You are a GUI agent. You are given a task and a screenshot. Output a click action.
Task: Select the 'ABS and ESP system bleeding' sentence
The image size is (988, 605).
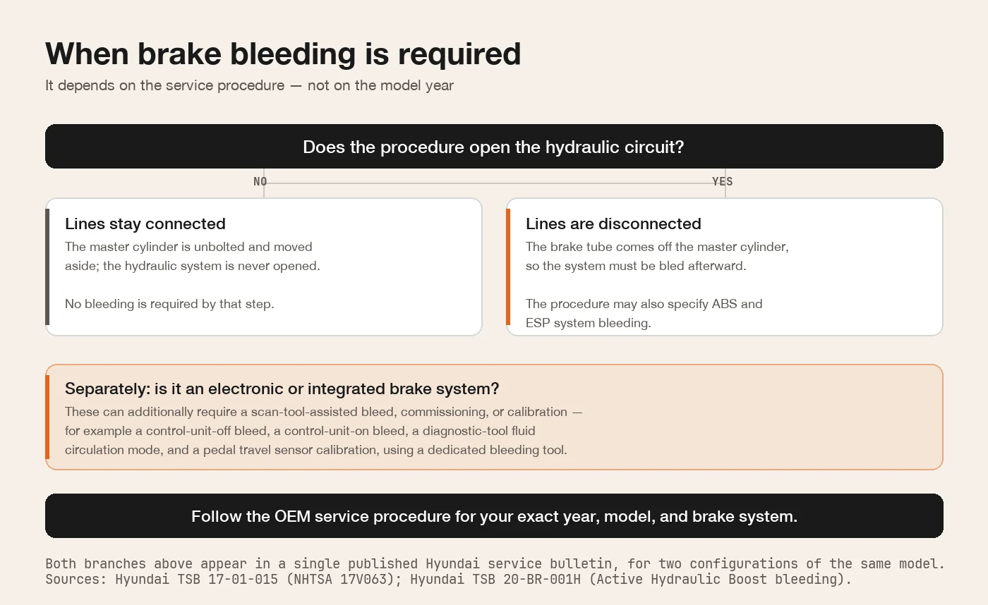point(644,313)
